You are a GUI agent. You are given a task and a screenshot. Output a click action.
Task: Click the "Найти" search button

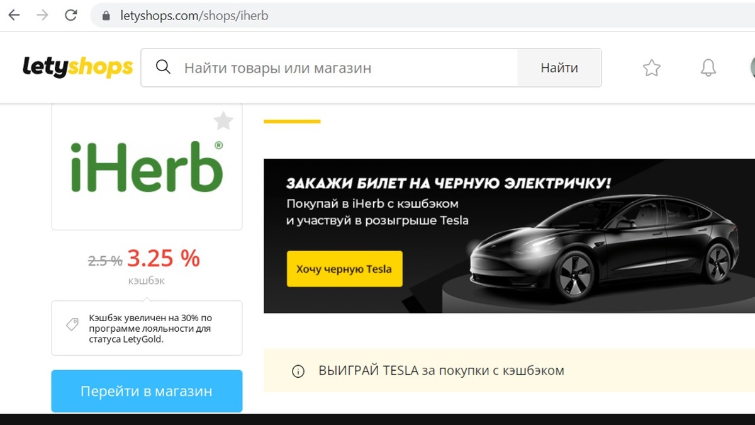pos(559,67)
